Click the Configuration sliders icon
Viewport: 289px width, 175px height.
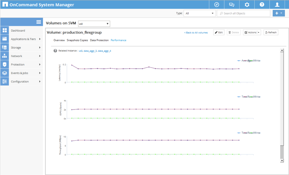5,81
